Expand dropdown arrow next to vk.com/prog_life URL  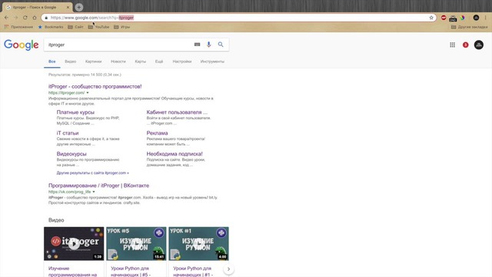pos(94,192)
